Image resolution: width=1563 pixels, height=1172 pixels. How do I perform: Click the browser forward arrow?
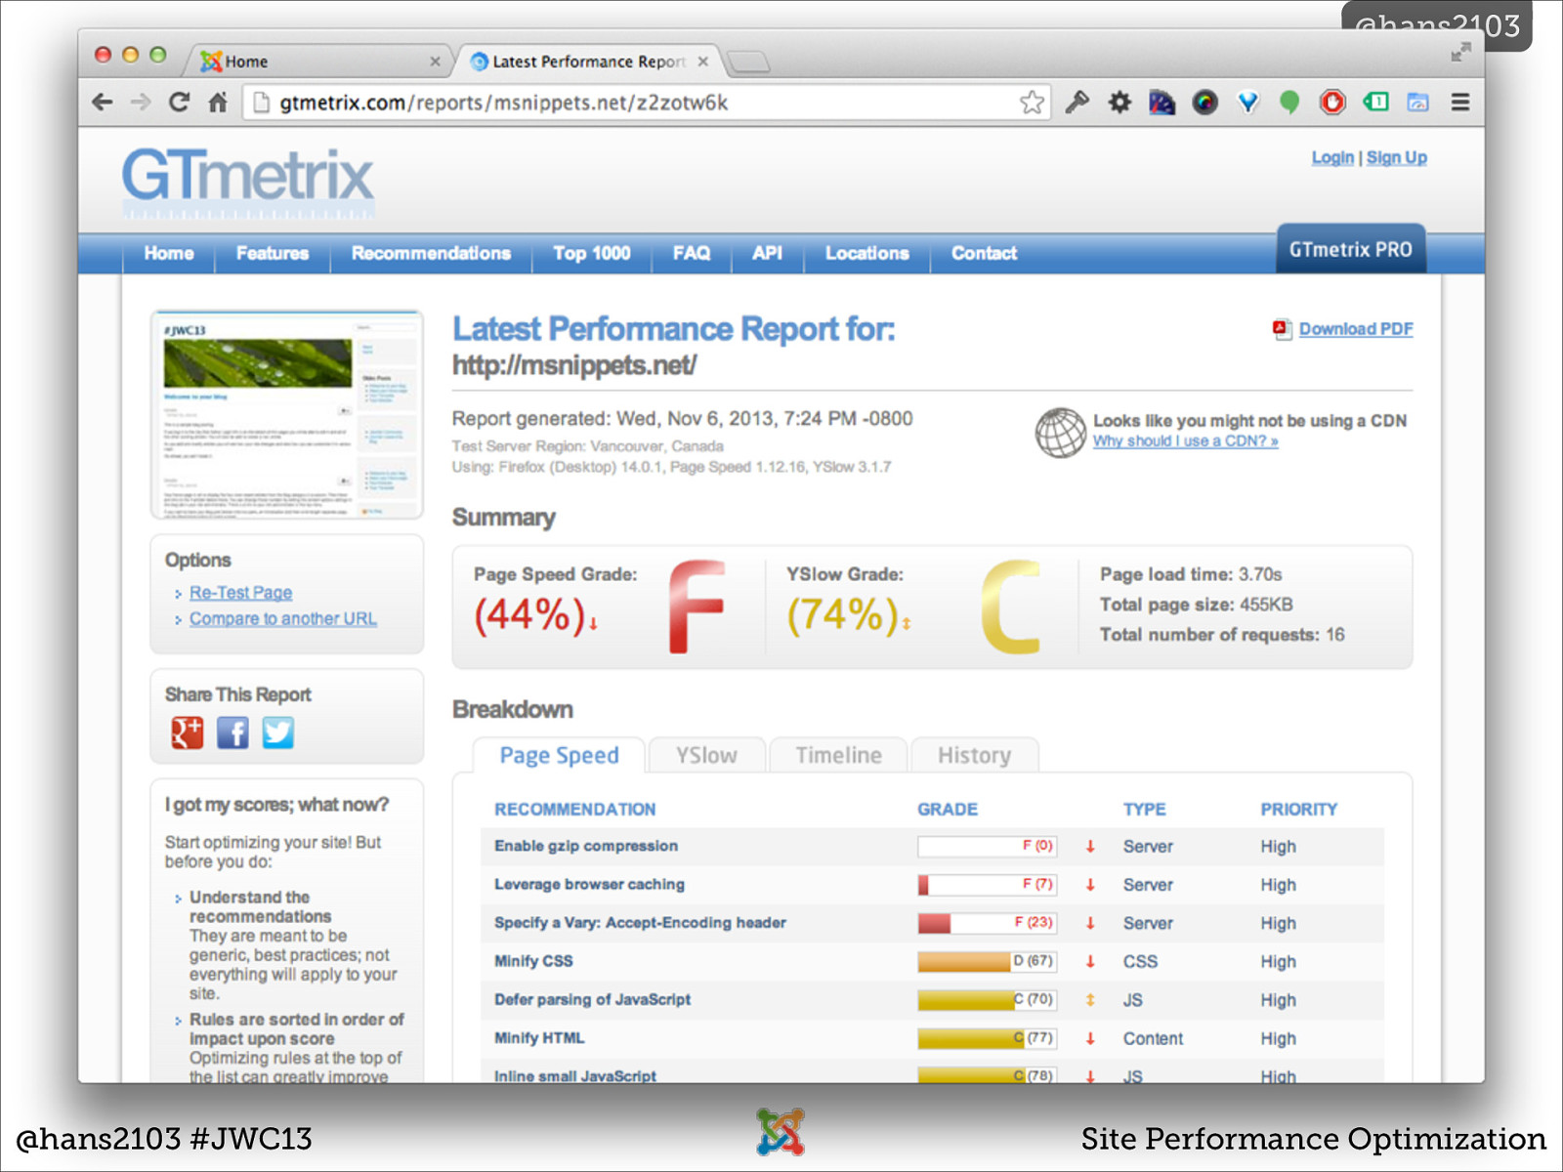point(141,103)
